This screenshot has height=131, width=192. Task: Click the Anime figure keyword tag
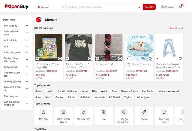[x=143, y=97]
